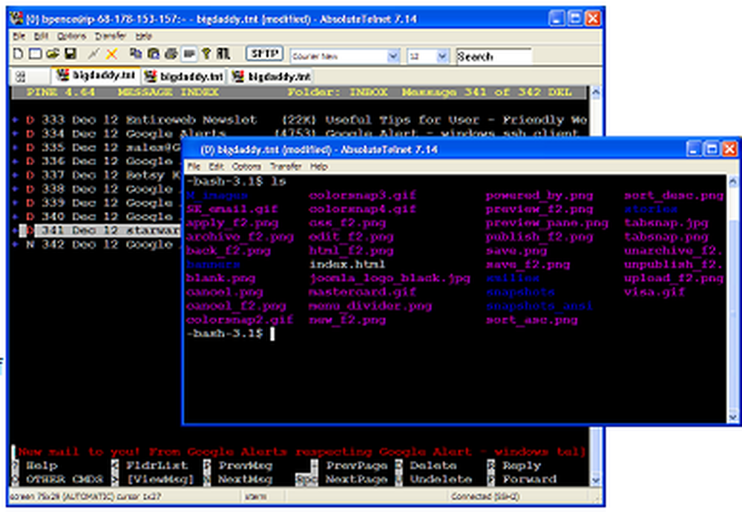Click scroll up arrow in front terminal window
This screenshot has height=515, width=742.
pos(732,181)
